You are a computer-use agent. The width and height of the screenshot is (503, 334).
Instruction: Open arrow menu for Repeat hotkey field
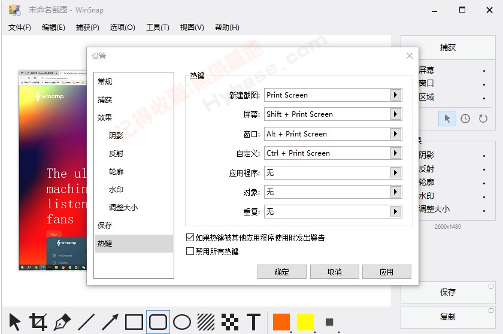tap(396, 211)
